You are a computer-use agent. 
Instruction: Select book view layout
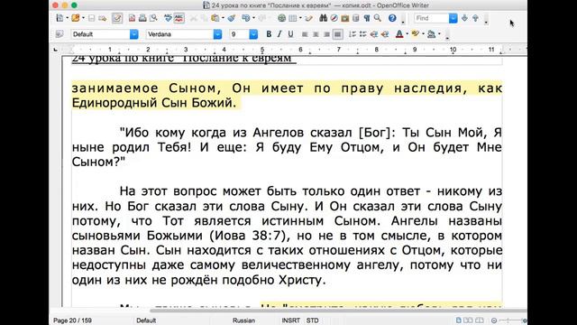coord(480,320)
